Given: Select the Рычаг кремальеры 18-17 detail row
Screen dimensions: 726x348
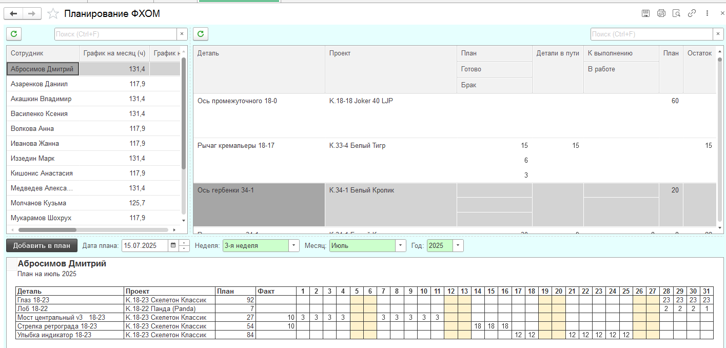Looking at the screenshot, I should pos(236,146).
